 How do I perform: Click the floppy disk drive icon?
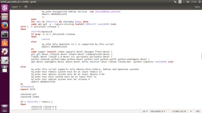[x=5, y=69]
